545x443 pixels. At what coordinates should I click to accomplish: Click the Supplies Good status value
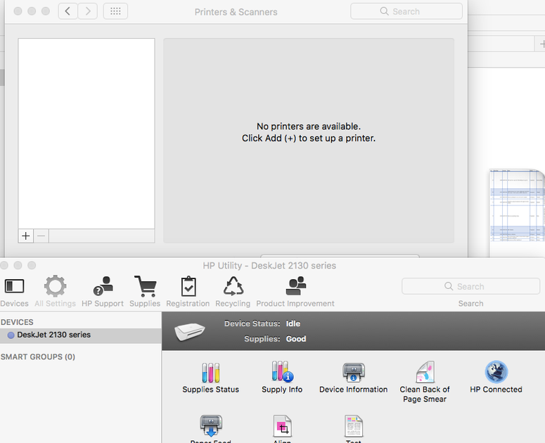coord(296,339)
